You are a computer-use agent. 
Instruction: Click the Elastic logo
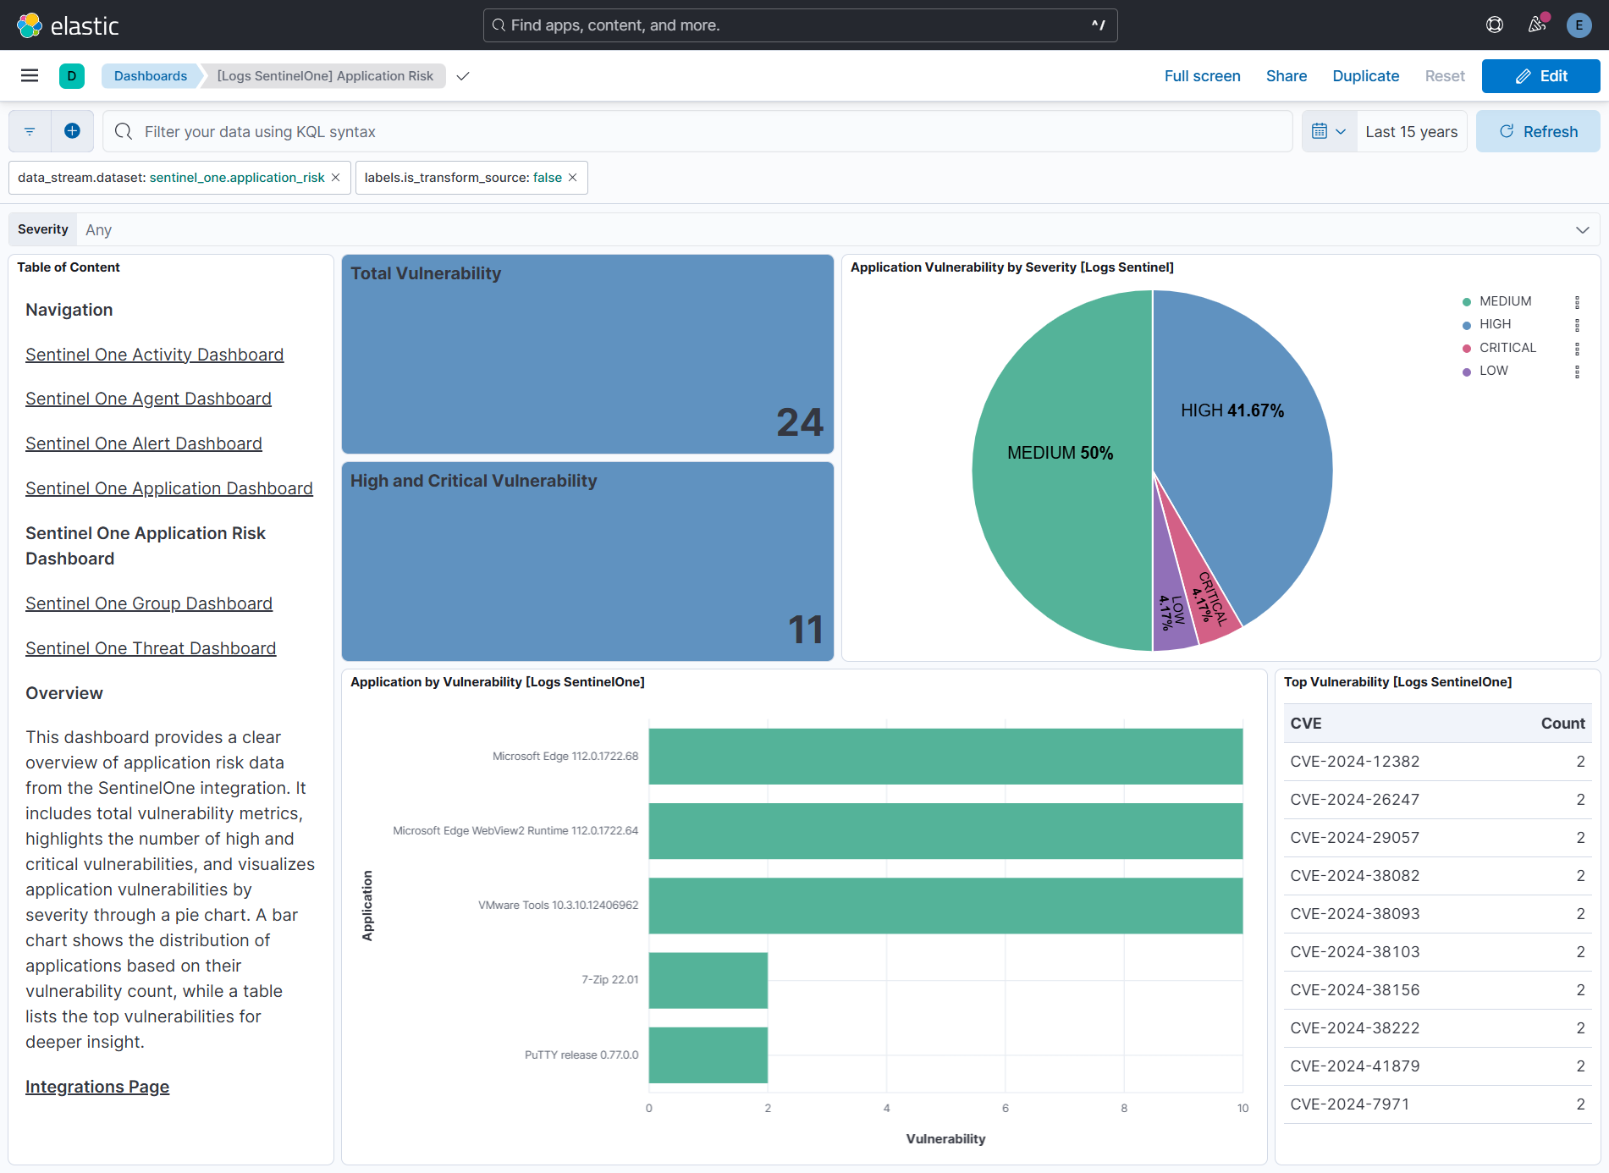click(x=68, y=25)
